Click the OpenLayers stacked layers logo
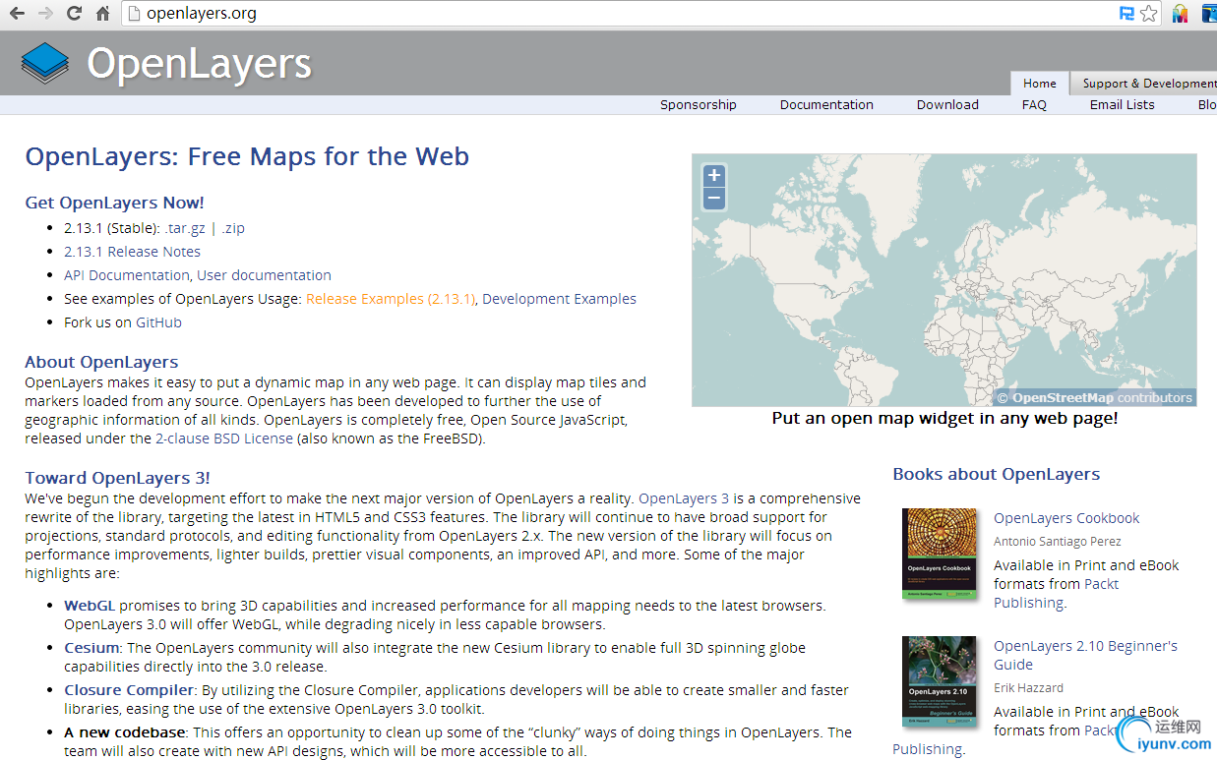The image size is (1217, 760). pyautogui.click(x=45, y=63)
